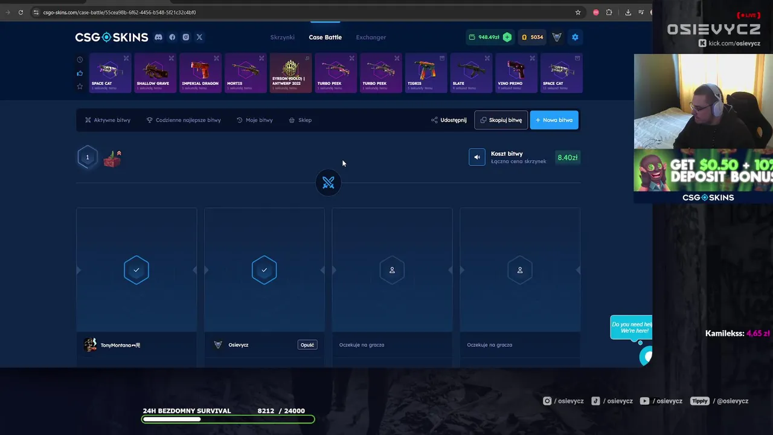
Task: Open the X (Twitter) icon in the header
Action: [199, 37]
